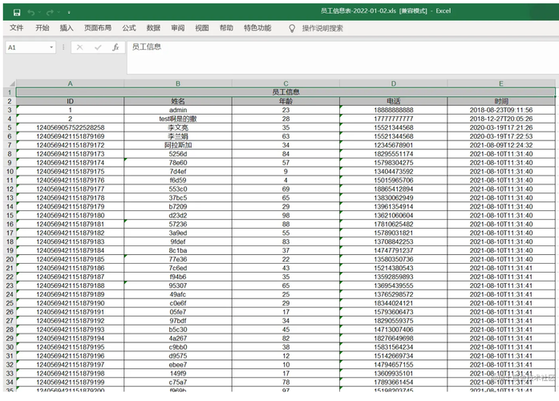Click the Redo arrow icon
The height and width of the screenshot is (401, 559).
click(50, 13)
